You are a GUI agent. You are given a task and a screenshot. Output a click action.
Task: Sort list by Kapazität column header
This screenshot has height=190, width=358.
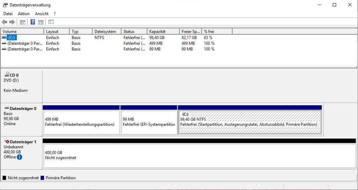point(163,32)
